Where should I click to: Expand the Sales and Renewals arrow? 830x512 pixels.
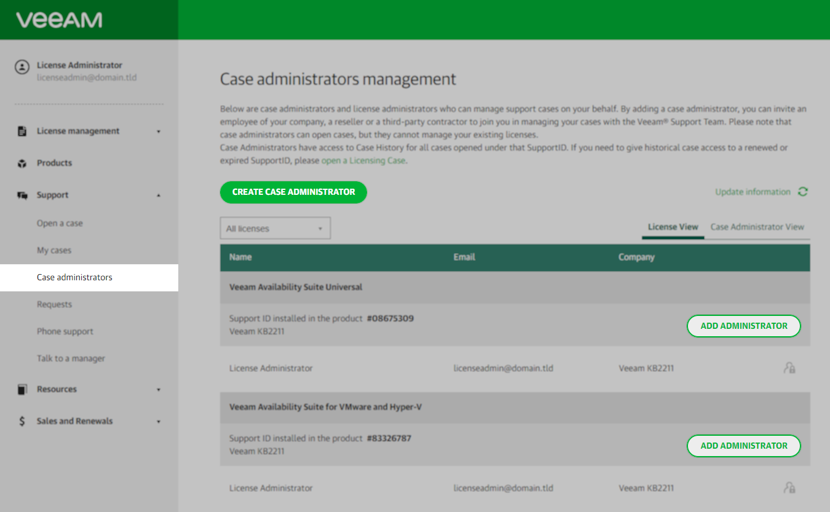159,422
